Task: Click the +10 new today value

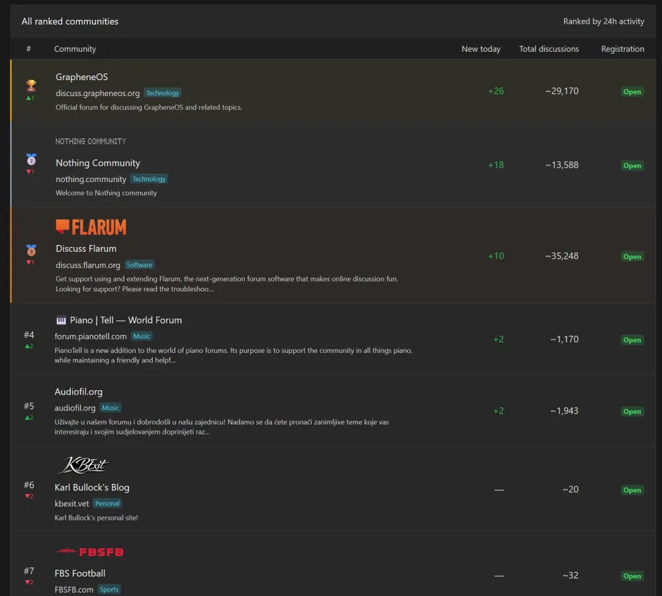Action: pos(496,256)
